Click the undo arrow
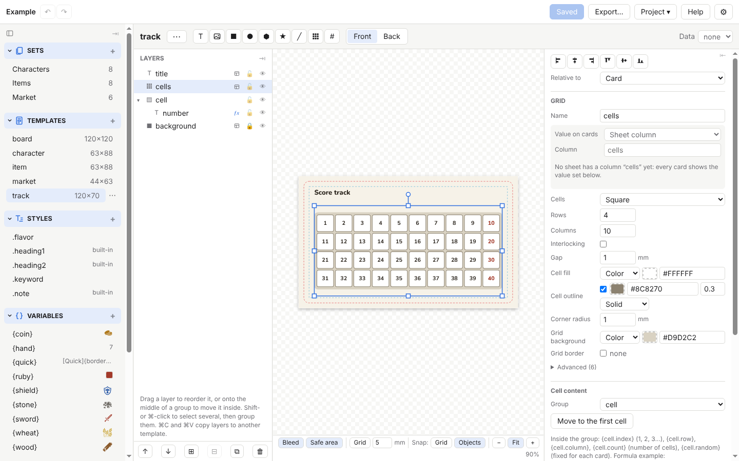The height and width of the screenshot is (461, 739). coord(48,12)
